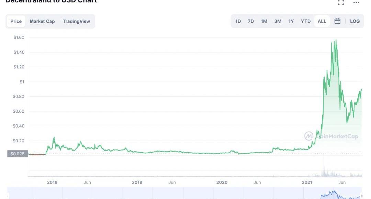The height and width of the screenshot is (199, 371).
Task: Select the ALL time range
Action: point(322,21)
